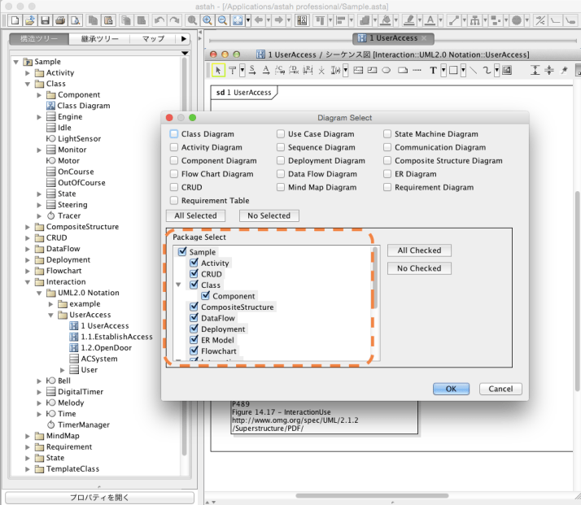The height and width of the screenshot is (505, 581).
Task: Open the Class Diagram item in tree
Action: point(83,106)
